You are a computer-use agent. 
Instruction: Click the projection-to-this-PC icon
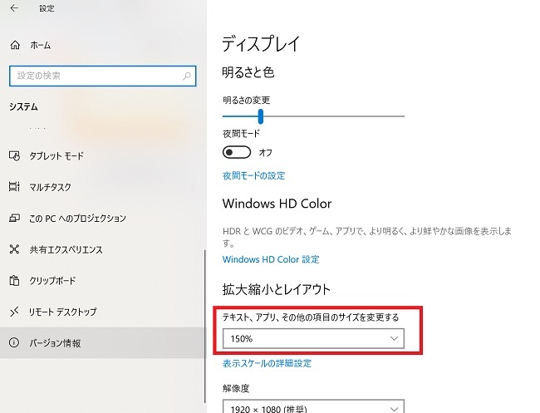point(14,218)
